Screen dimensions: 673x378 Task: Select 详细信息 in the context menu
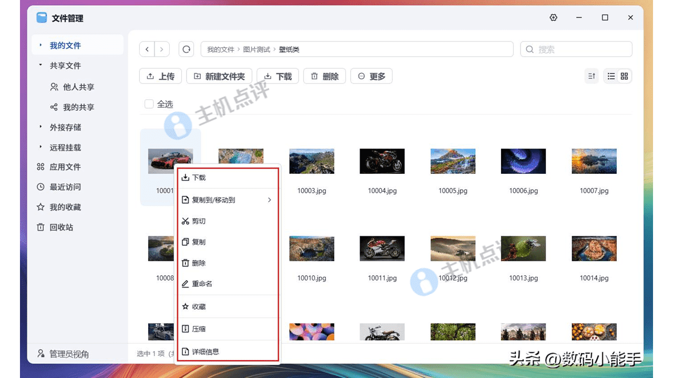[205, 352]
